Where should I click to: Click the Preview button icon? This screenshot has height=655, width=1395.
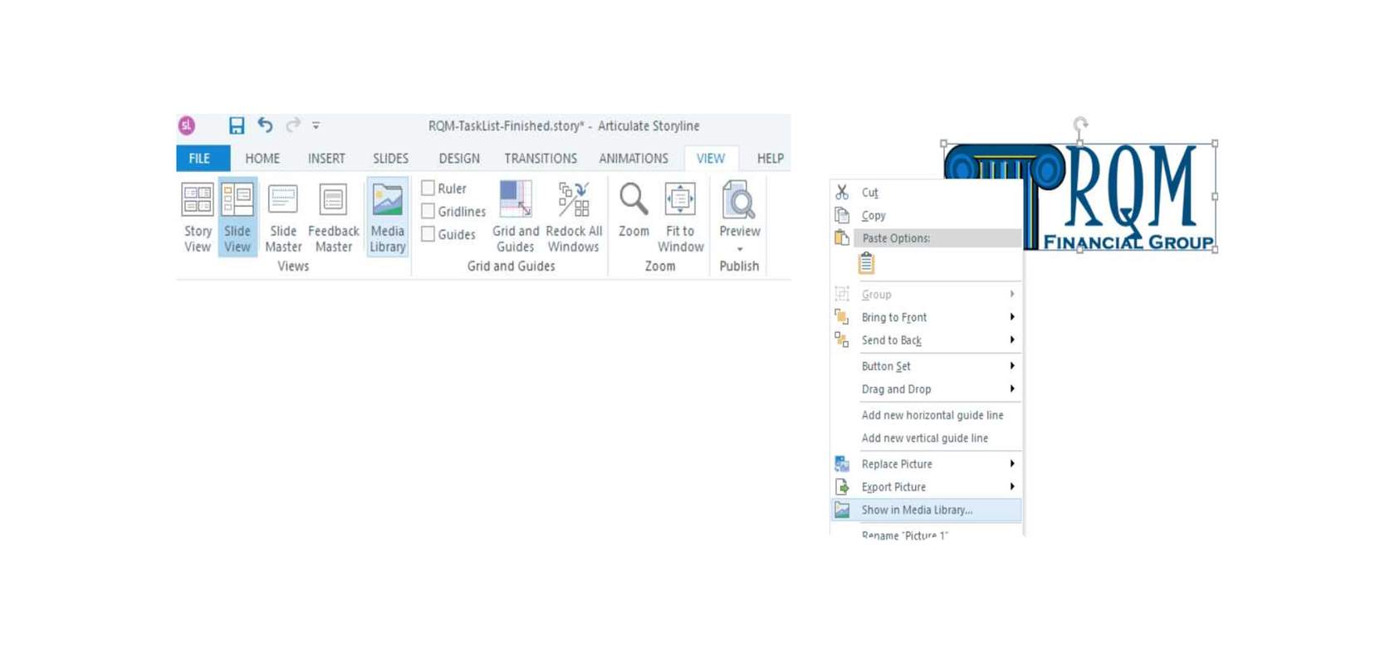pos(739,200)
